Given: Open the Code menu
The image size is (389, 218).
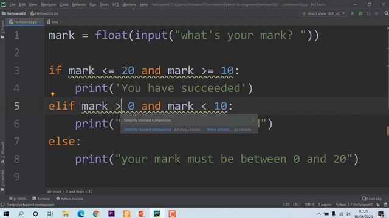Looking at the screenshot, I should [64, 5].
